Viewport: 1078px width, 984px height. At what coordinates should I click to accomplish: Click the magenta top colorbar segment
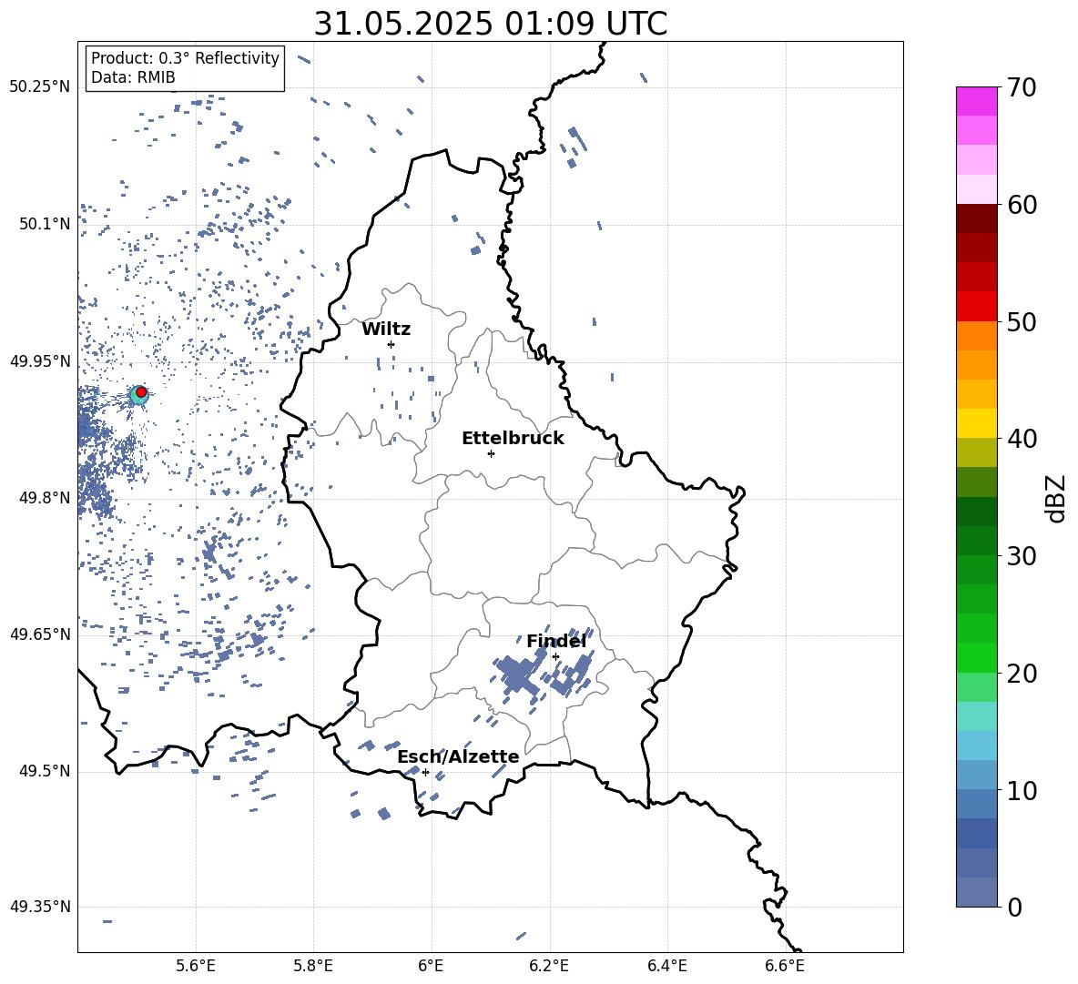tap(977, 101)
